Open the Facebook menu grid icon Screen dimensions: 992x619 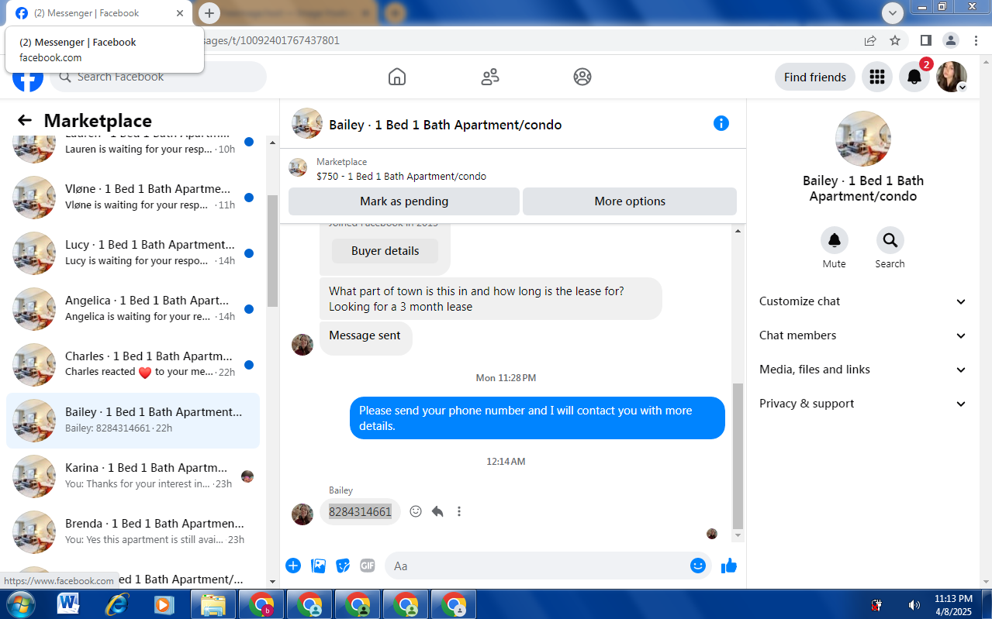877,77
